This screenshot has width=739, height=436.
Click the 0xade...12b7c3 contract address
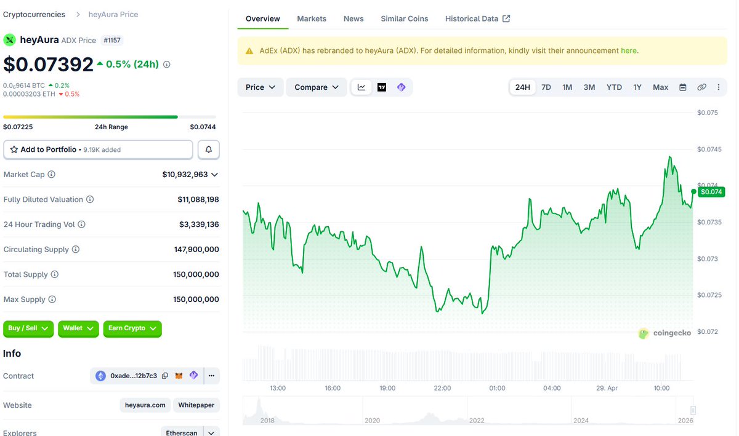click(134, 376)
